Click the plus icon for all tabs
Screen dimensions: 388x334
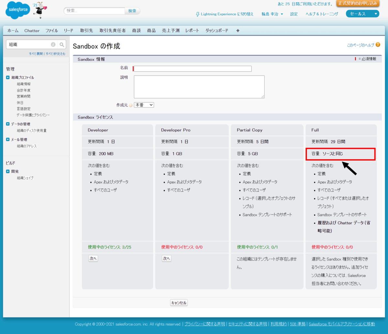[238, 31]
